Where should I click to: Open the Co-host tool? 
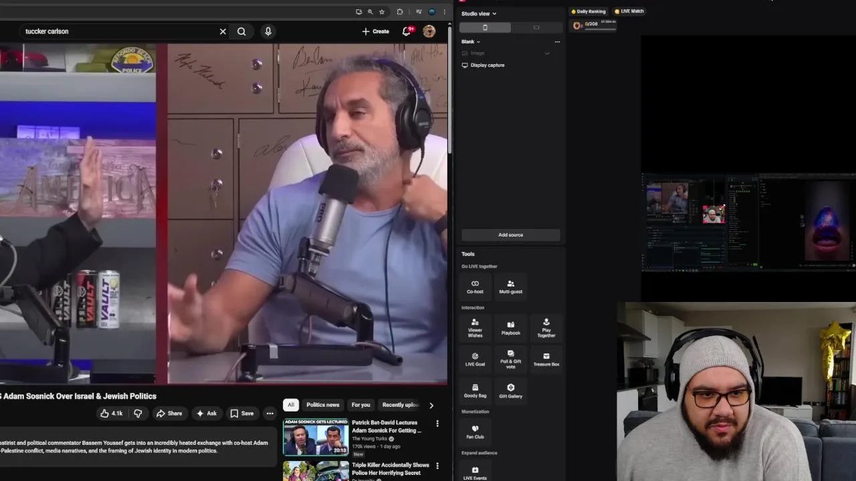[x=475, y=287]
